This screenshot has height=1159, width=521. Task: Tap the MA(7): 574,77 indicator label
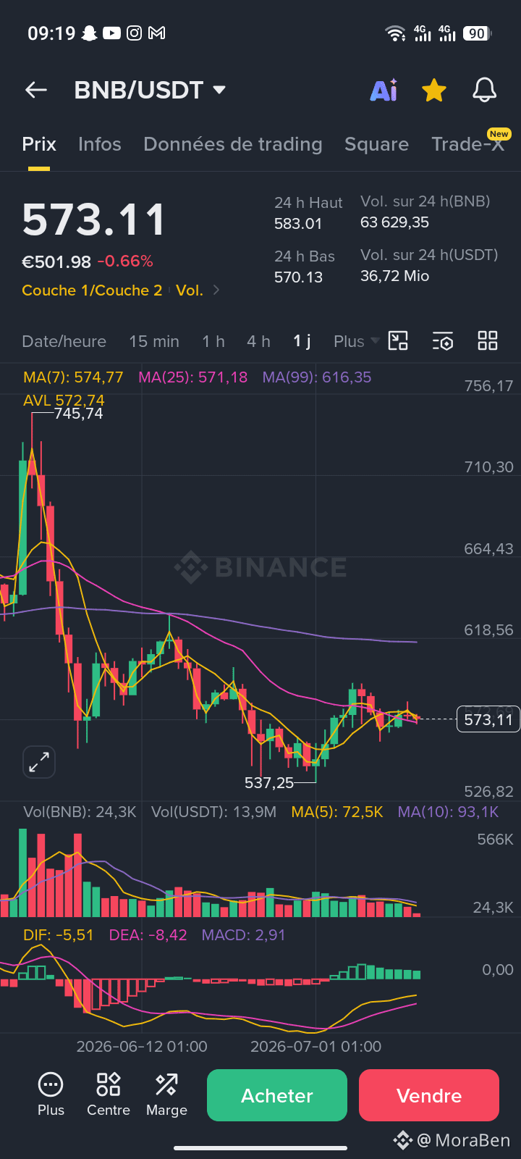[73, 377]
